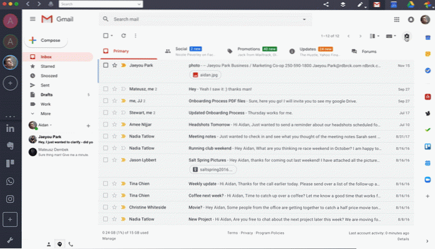Tick the checkbox for Jaeyou Park email
The height and width of the screenshot is (249, 435).
105,65
